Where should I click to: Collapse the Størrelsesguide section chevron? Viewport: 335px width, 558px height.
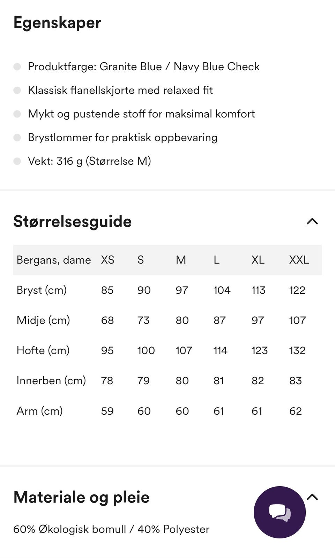312,221
